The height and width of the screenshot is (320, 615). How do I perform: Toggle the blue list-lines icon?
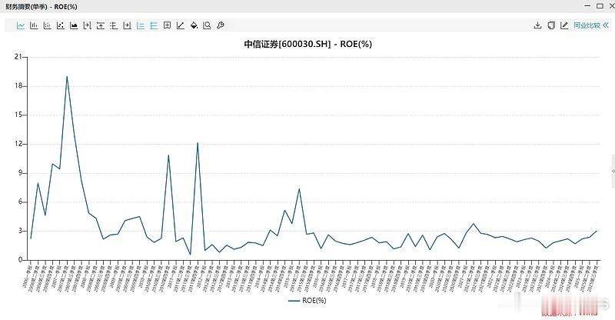pyautogui.click(x=141, y=25)
